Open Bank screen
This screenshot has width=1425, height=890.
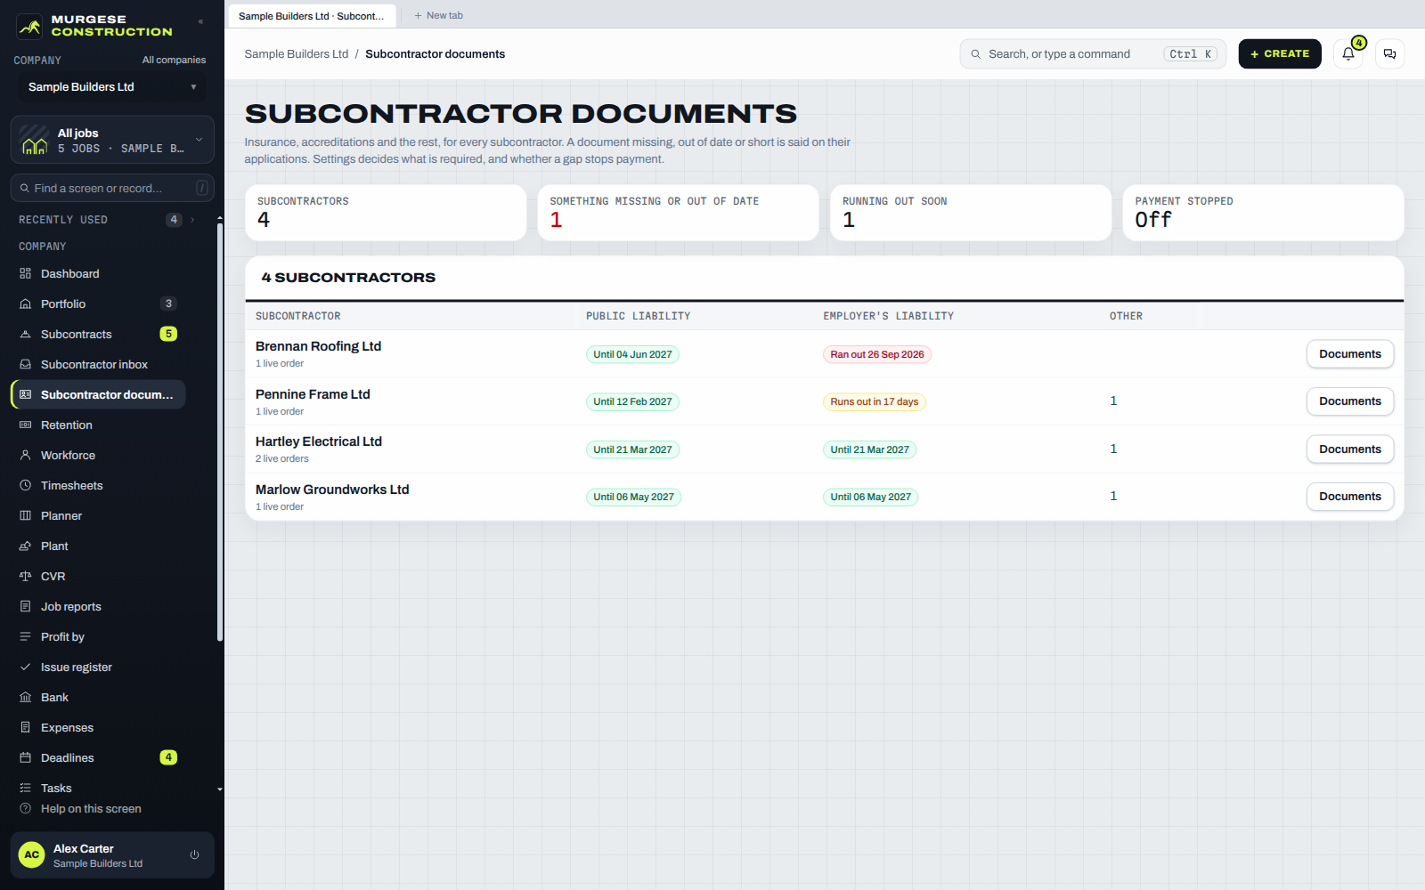click(98, 697)
